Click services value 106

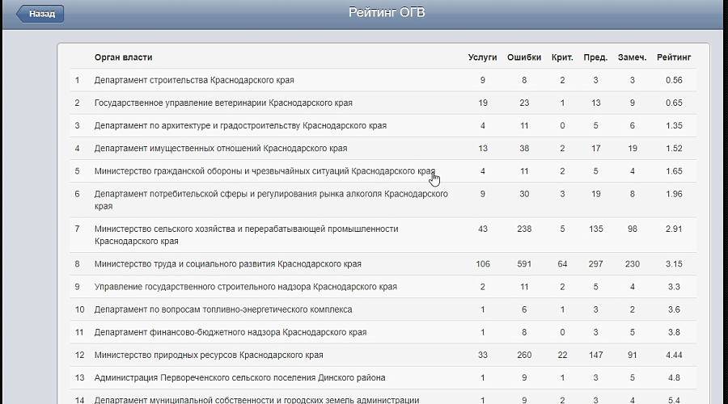point(483,264)
